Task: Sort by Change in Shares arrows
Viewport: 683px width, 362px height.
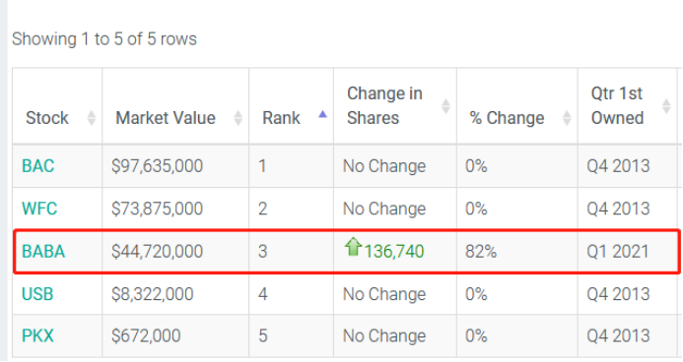Action: 445,106
